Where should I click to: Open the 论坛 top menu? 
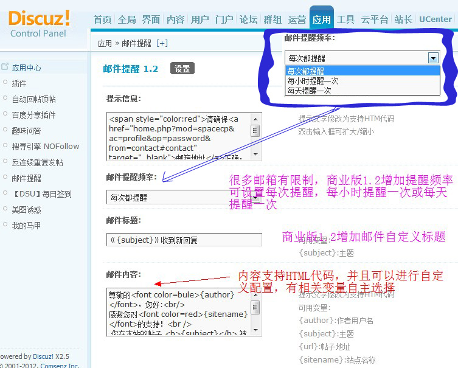pos(248,19)
